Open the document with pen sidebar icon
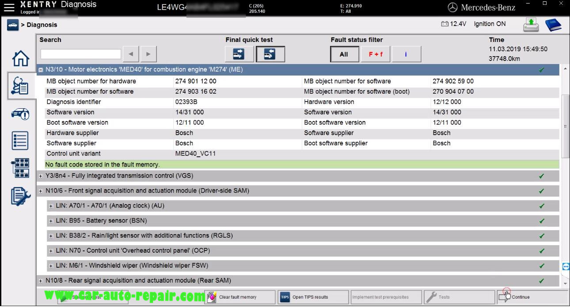 pos(20,196)
